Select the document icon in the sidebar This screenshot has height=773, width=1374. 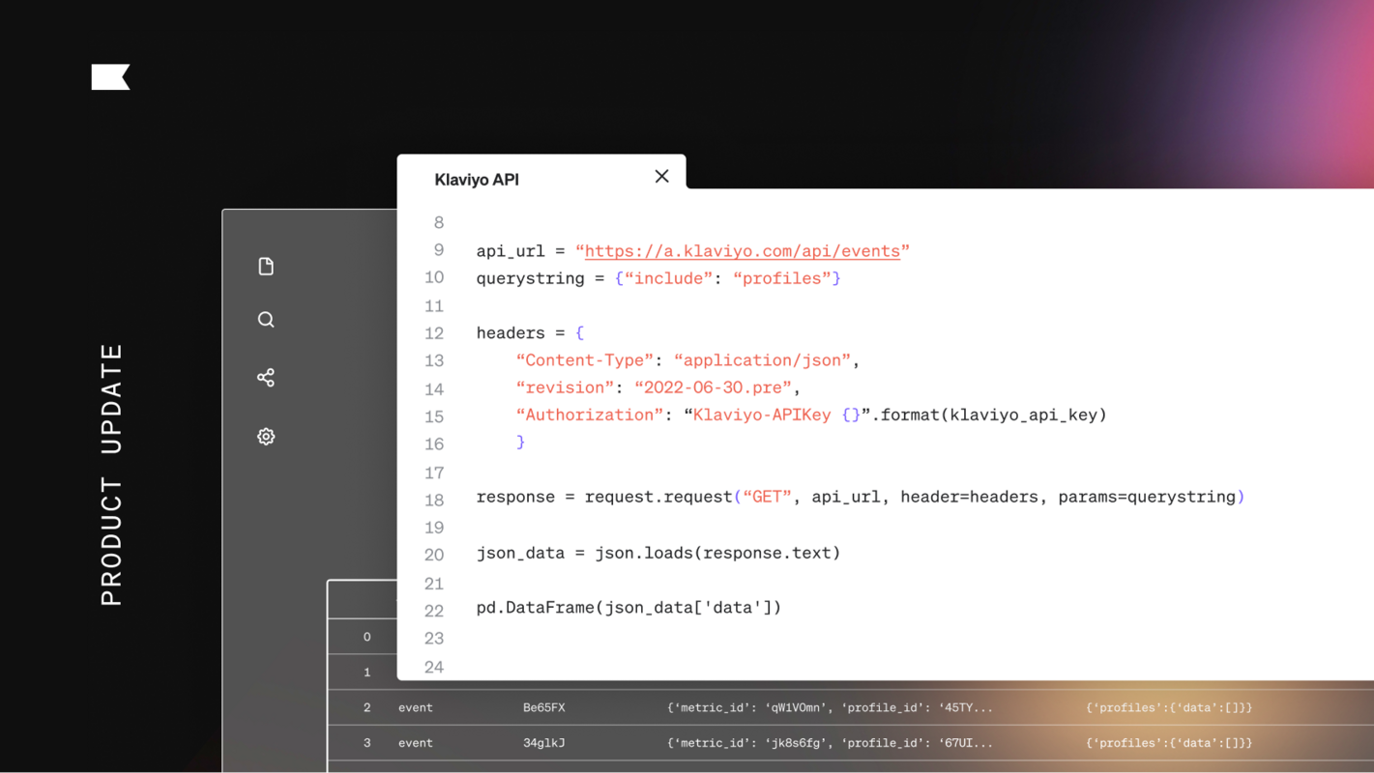266,266
